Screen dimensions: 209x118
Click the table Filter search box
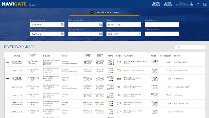[189, 47]
